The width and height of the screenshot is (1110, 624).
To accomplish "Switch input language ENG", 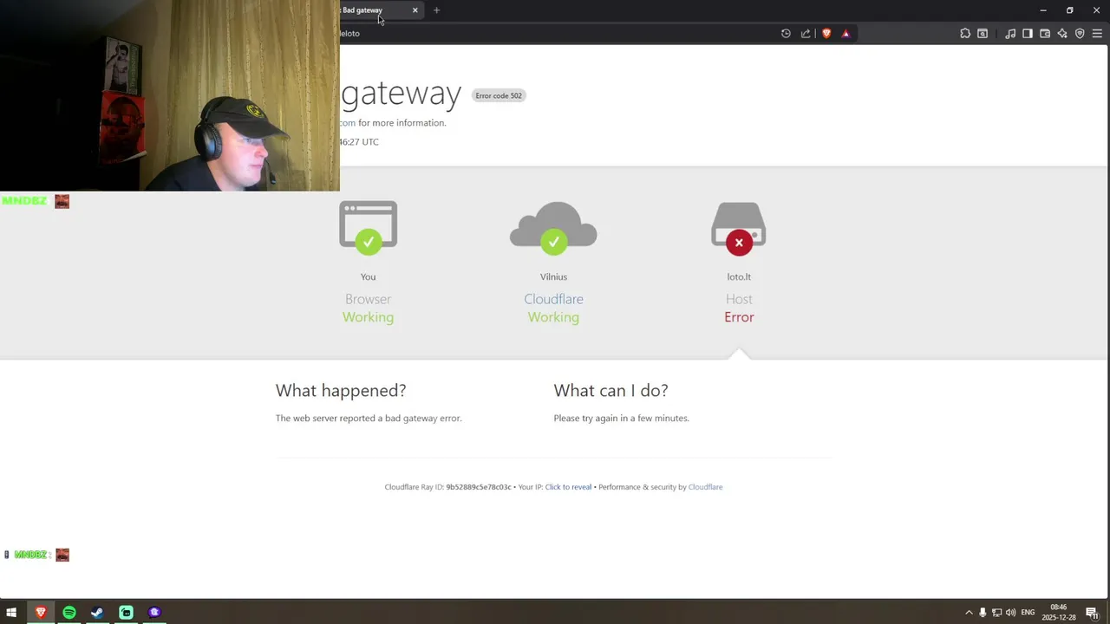I will coord(1028,612).
